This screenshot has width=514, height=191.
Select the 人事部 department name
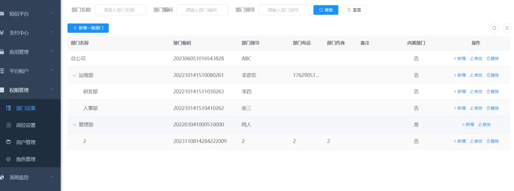(90, 108)
